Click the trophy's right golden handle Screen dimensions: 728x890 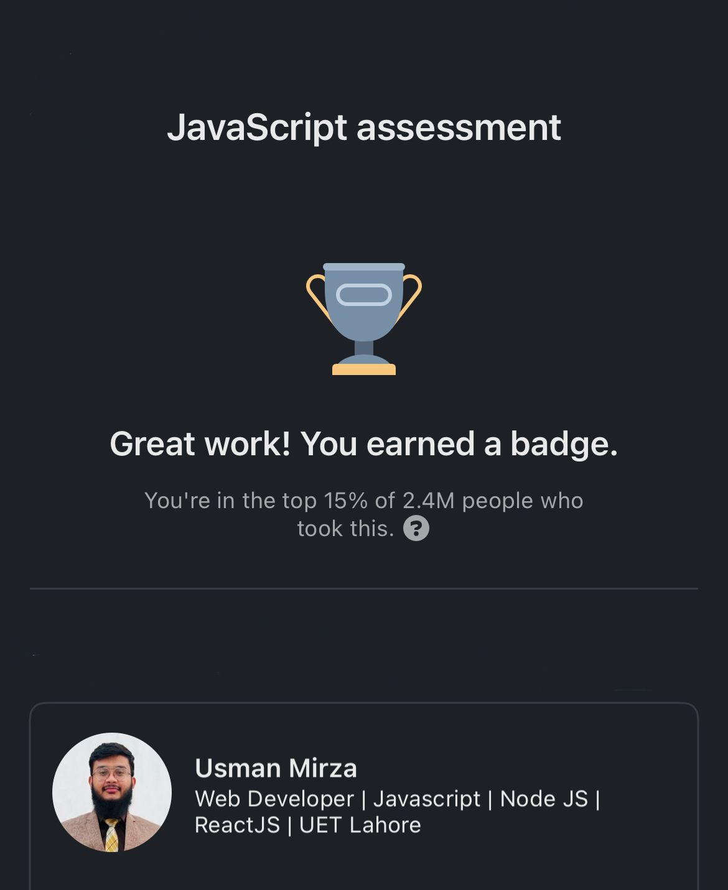pos(413,295)
